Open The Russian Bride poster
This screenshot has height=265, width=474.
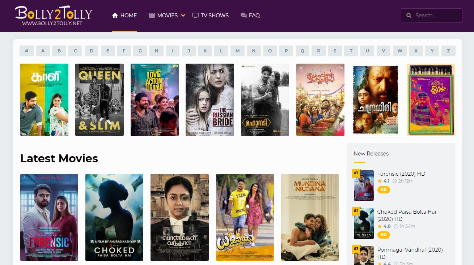210,100
